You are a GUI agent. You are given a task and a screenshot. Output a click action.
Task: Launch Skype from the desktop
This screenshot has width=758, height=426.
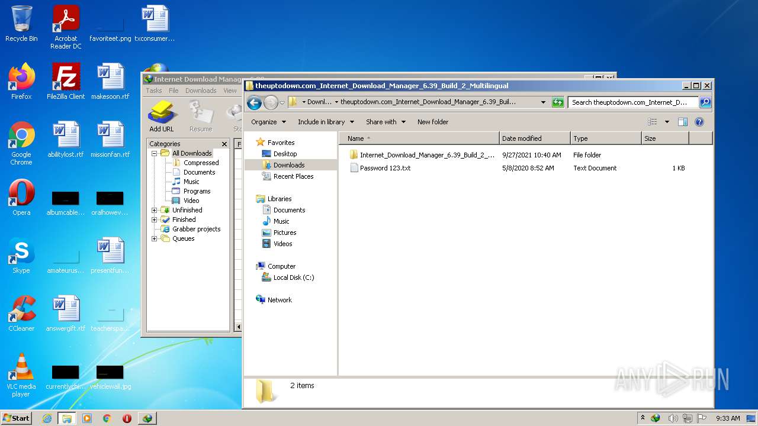pos(21,256)
